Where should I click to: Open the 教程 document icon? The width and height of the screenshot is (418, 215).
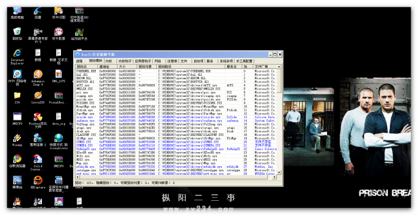pyautogui.click(x=38, y=55)
